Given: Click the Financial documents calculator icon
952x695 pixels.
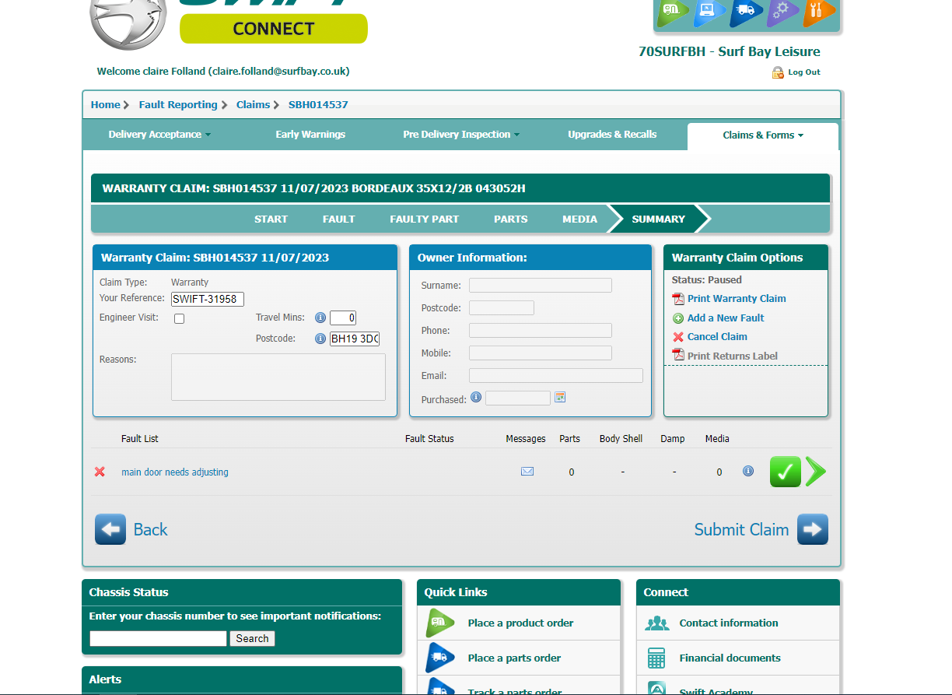Looking at the screenshot, I should (656, 658).
